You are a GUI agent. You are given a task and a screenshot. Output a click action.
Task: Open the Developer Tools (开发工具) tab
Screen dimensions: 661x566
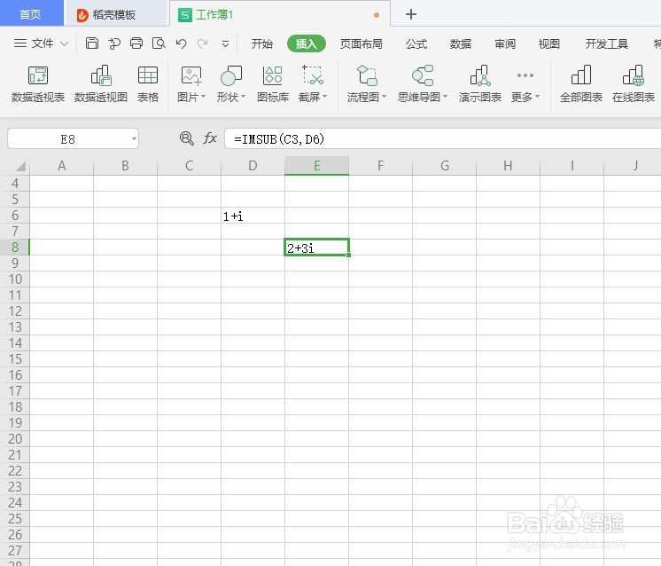607,43
